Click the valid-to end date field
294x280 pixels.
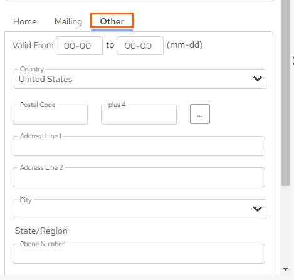(140, 46)
